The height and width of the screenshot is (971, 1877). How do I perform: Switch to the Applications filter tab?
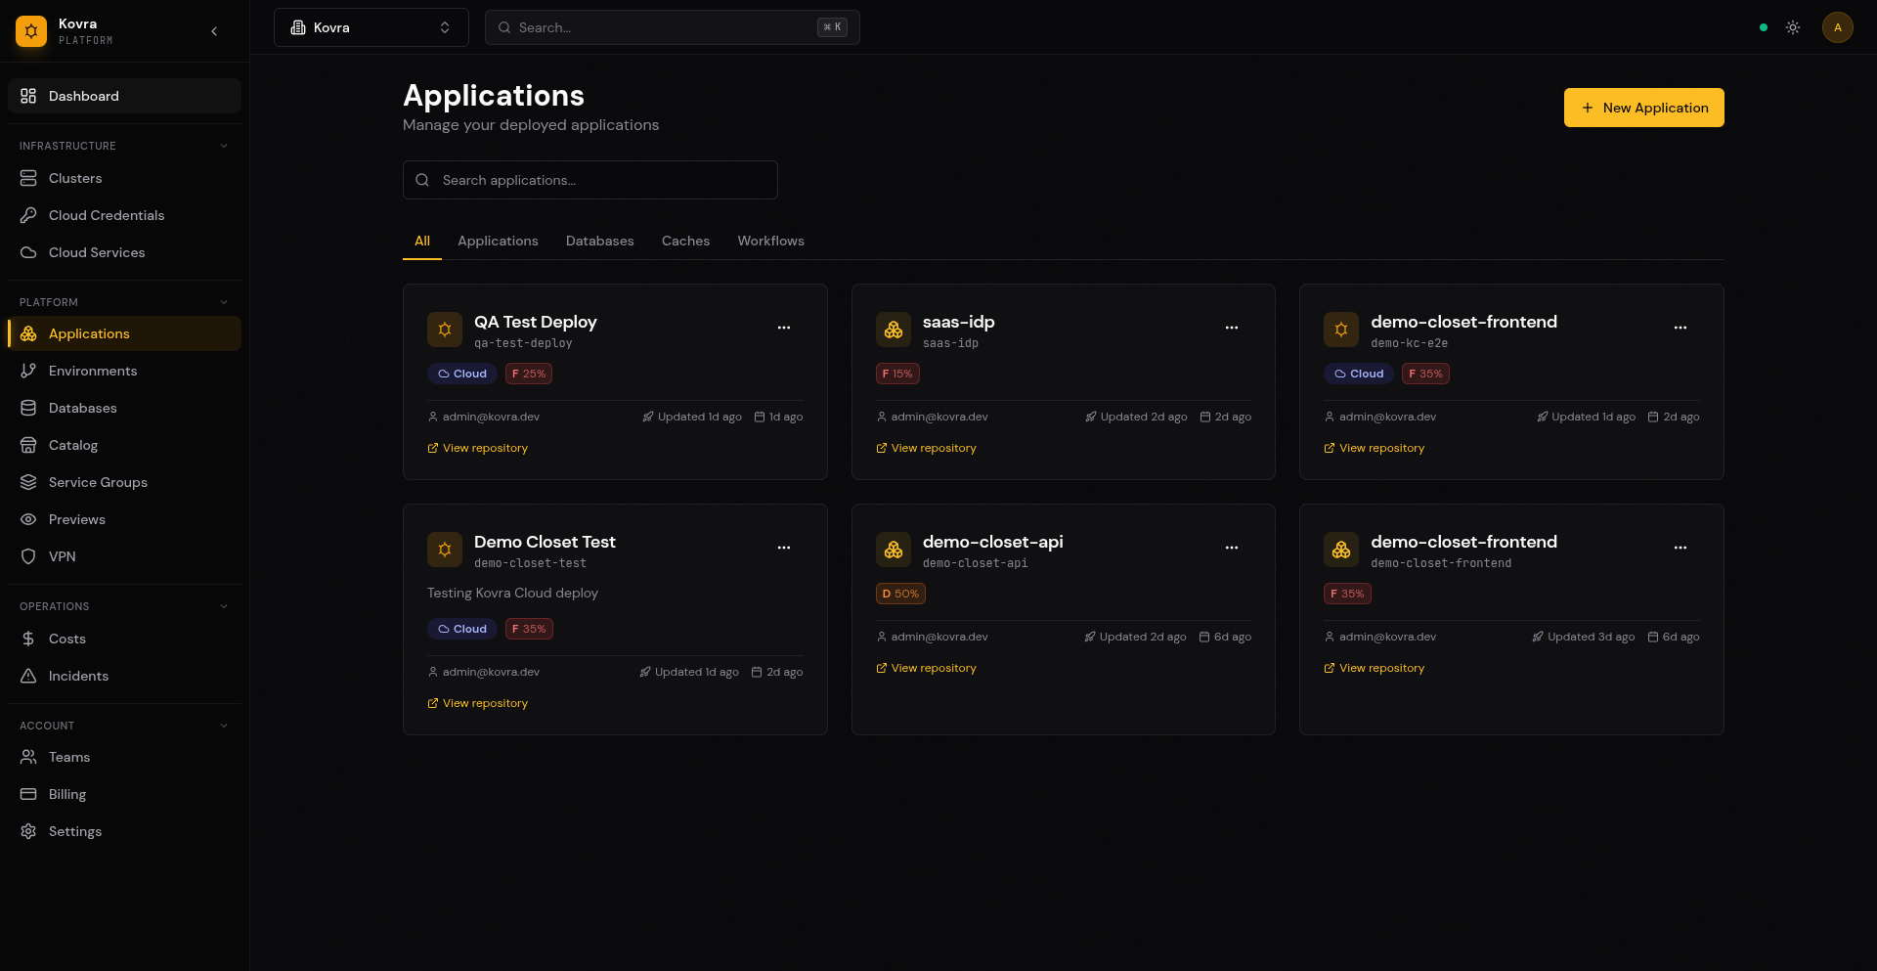tap(498, 241)
